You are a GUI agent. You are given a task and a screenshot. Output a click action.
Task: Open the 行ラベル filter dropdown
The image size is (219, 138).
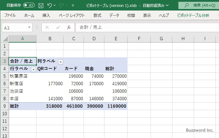(x=33, y=70)
